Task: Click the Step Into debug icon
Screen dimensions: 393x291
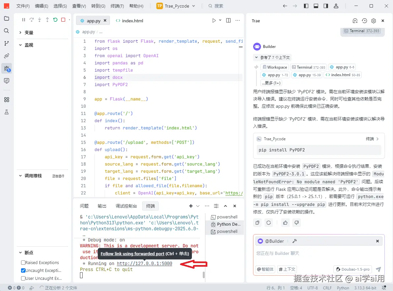Action: [39, 20]
